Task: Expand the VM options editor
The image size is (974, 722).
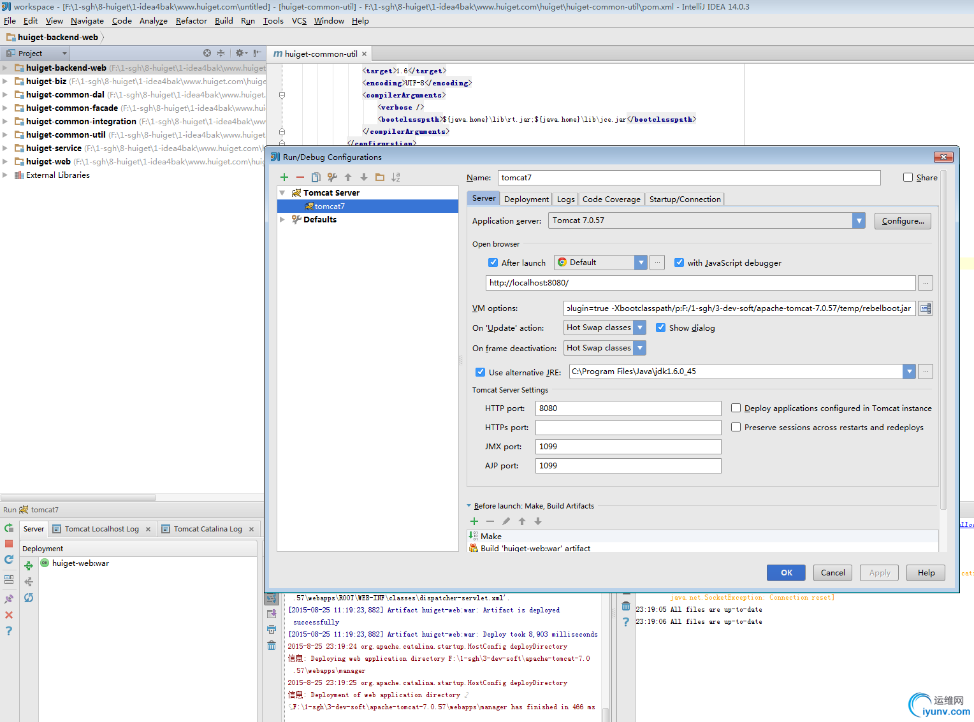Action: 926,308
